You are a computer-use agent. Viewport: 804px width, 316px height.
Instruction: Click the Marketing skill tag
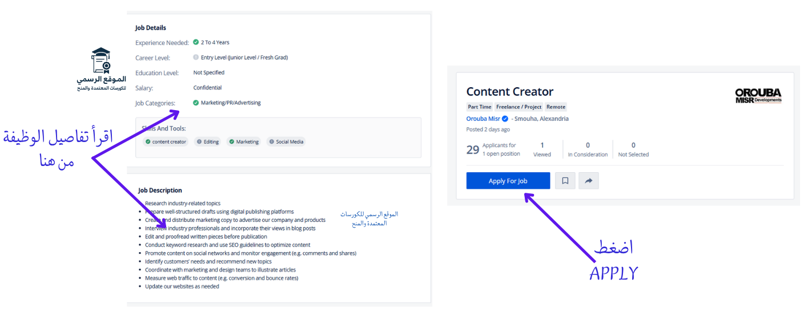pos(244,142)
